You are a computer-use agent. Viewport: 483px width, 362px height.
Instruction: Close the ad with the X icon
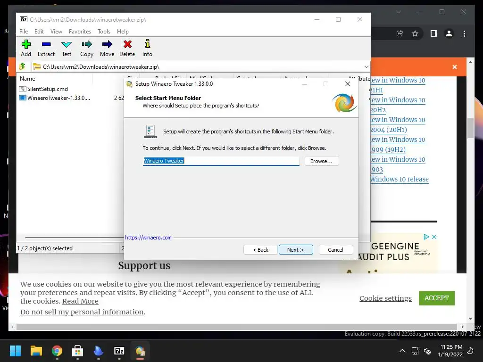[434, 237]
